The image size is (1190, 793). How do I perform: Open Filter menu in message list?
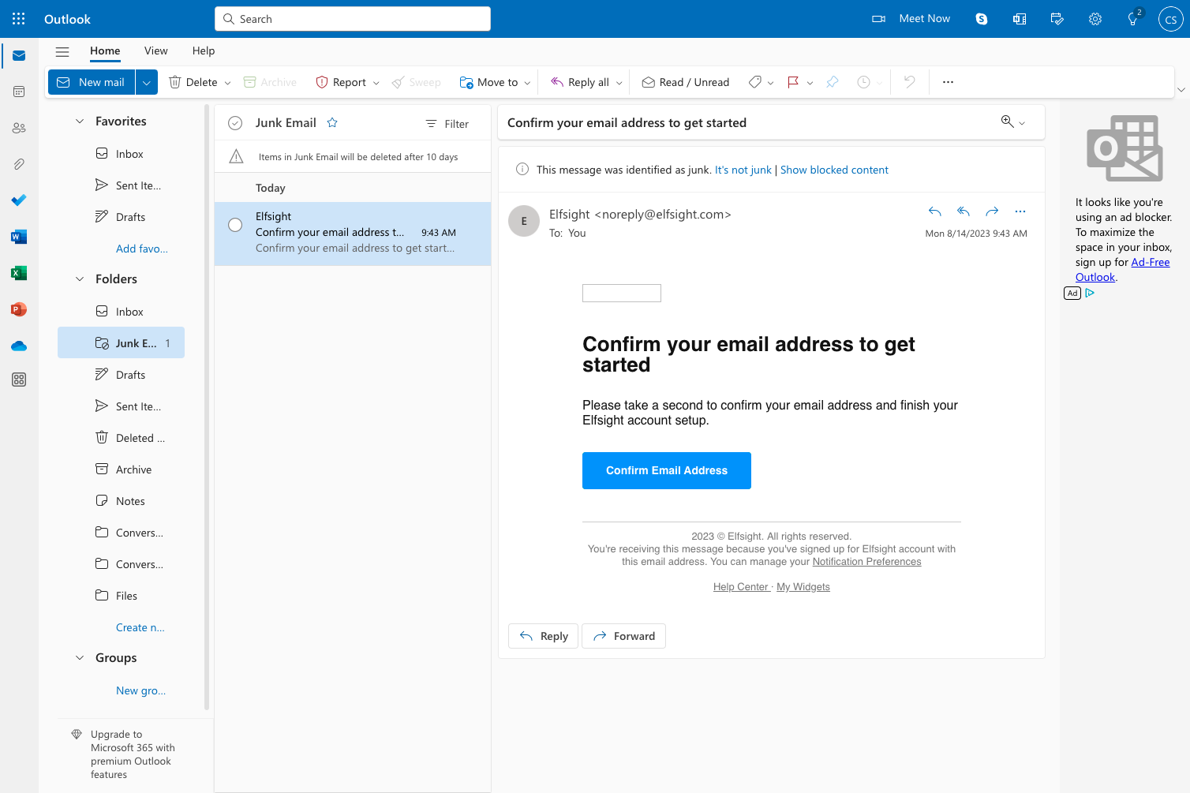tap(447, 124)
